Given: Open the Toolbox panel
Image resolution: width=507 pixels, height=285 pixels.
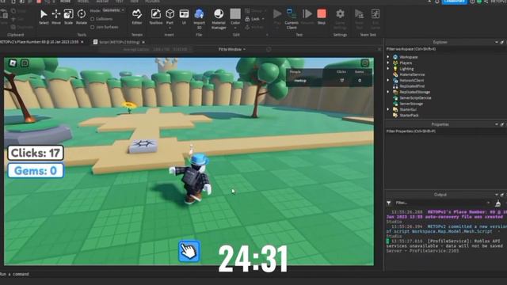Looking at the screenshot, I should coord(156,17).
